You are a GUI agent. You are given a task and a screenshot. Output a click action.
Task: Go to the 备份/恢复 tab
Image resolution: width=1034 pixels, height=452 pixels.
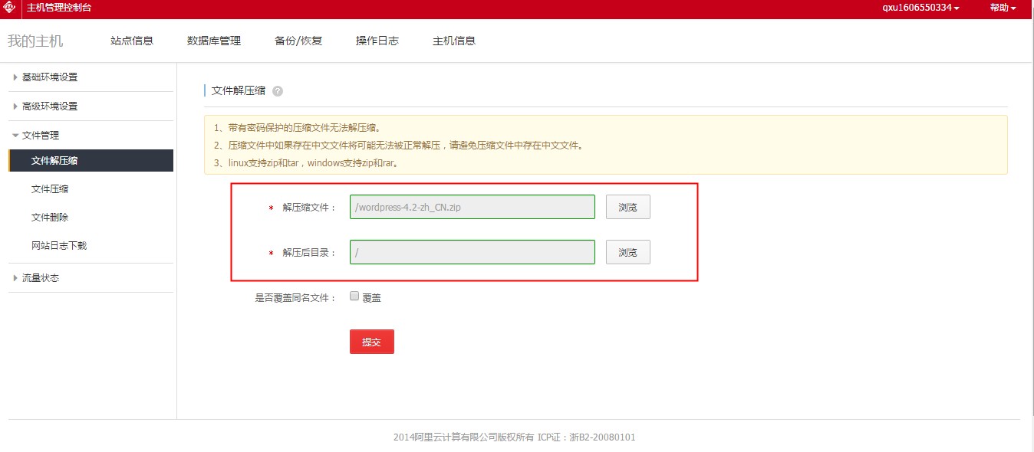coord(298,41)
